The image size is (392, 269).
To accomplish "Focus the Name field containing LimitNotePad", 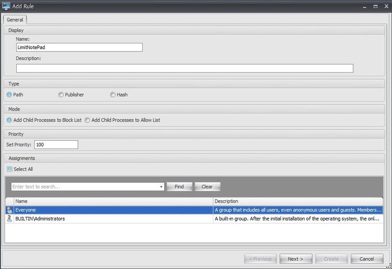I will [x=79, y=47].
